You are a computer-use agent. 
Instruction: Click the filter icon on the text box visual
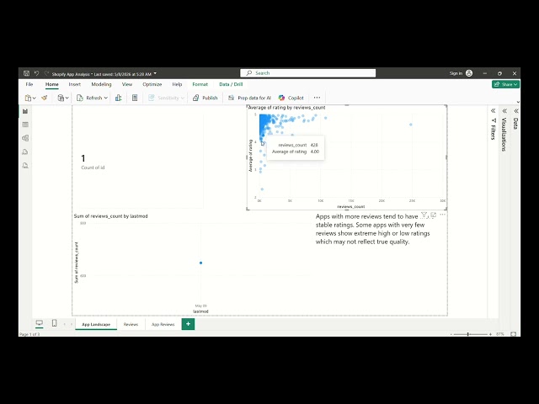click(424, 215)
